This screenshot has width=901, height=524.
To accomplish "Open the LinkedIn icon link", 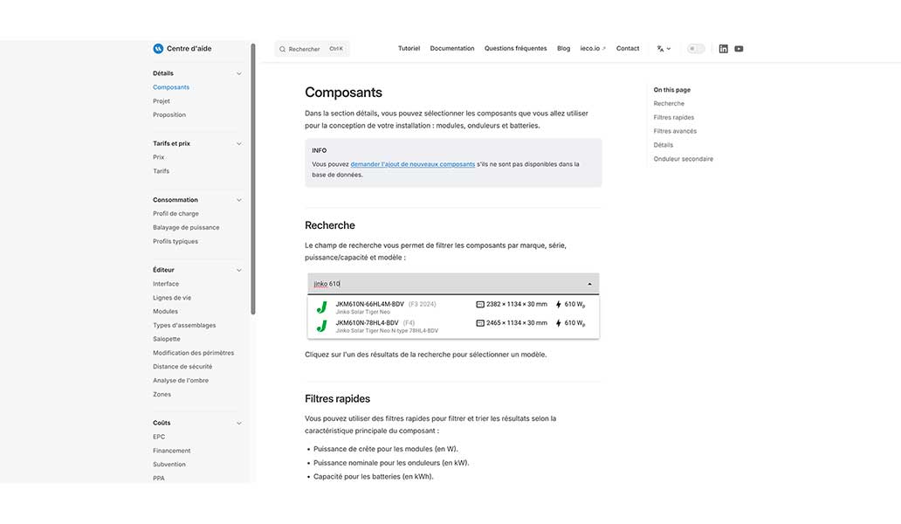I will 723,49.
